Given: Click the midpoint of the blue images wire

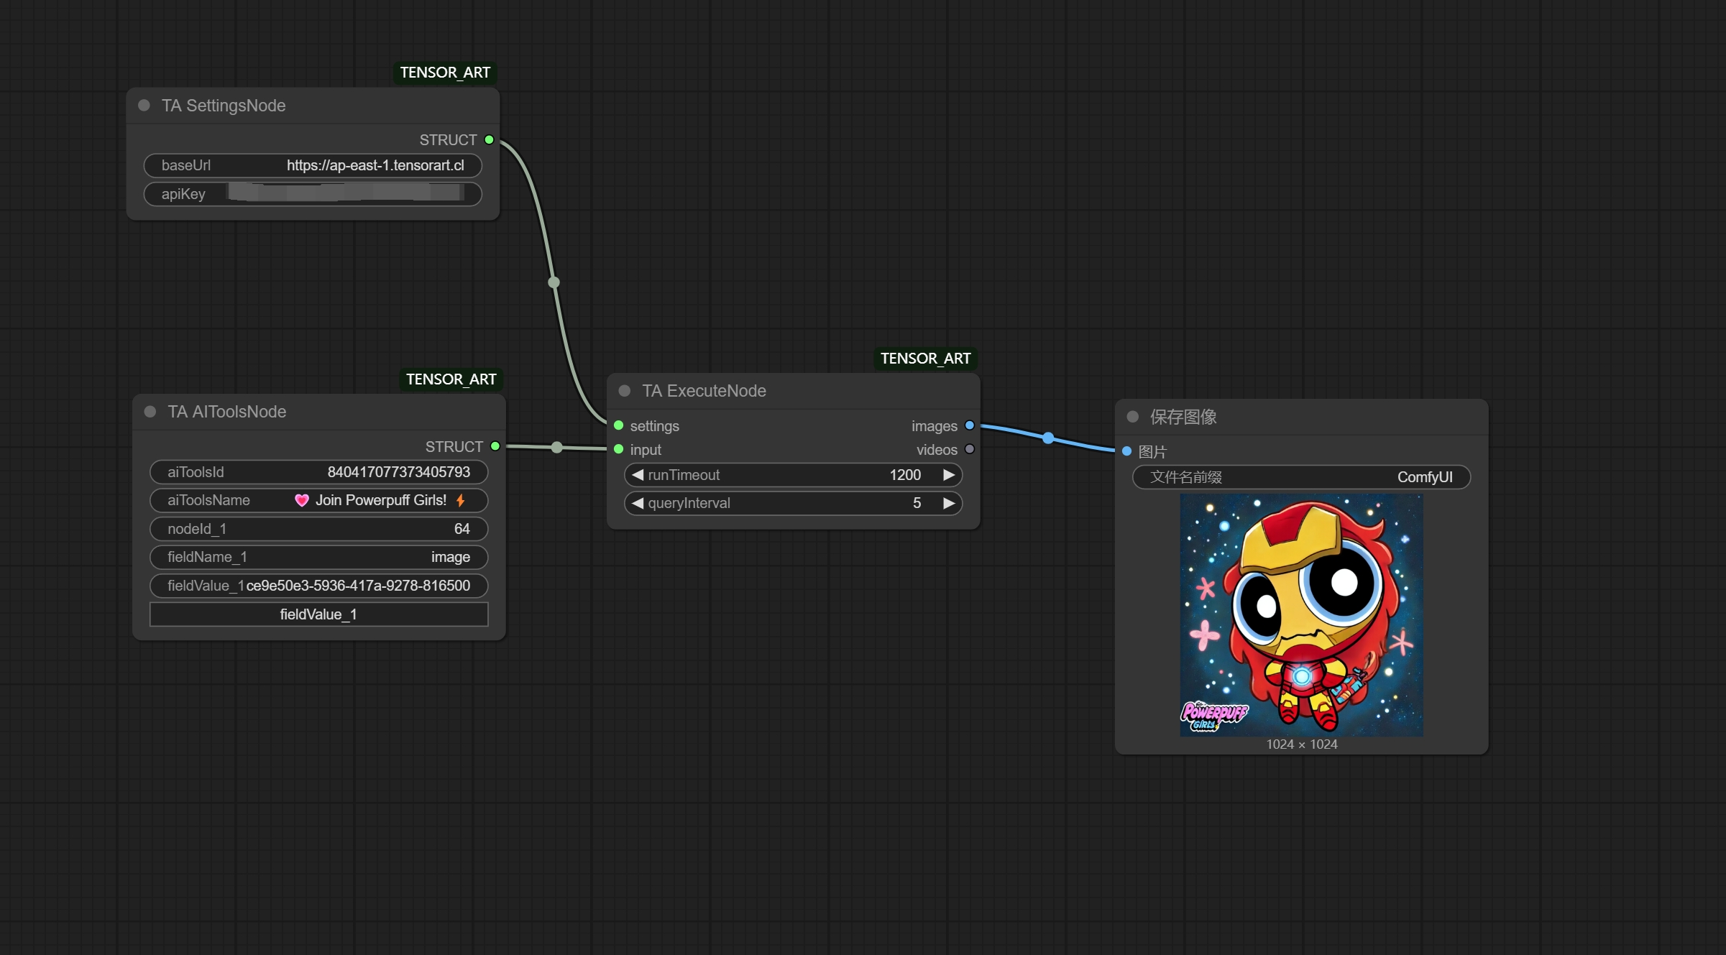Looking at the screenshot, I should coord(1048,438).
